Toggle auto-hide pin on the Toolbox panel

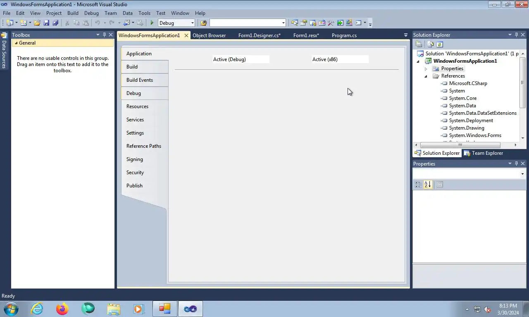(104, 35)
